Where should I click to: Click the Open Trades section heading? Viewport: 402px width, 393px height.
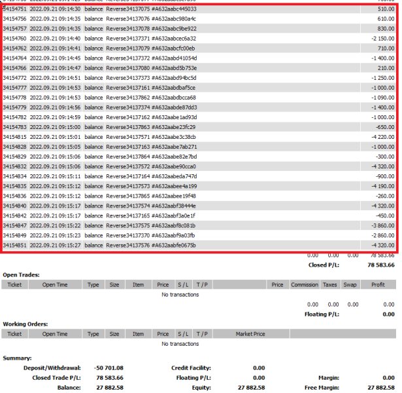tap(22, 275)
